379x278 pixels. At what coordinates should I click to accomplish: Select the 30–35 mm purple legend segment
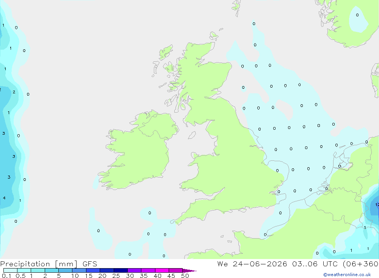pos(135,270)
